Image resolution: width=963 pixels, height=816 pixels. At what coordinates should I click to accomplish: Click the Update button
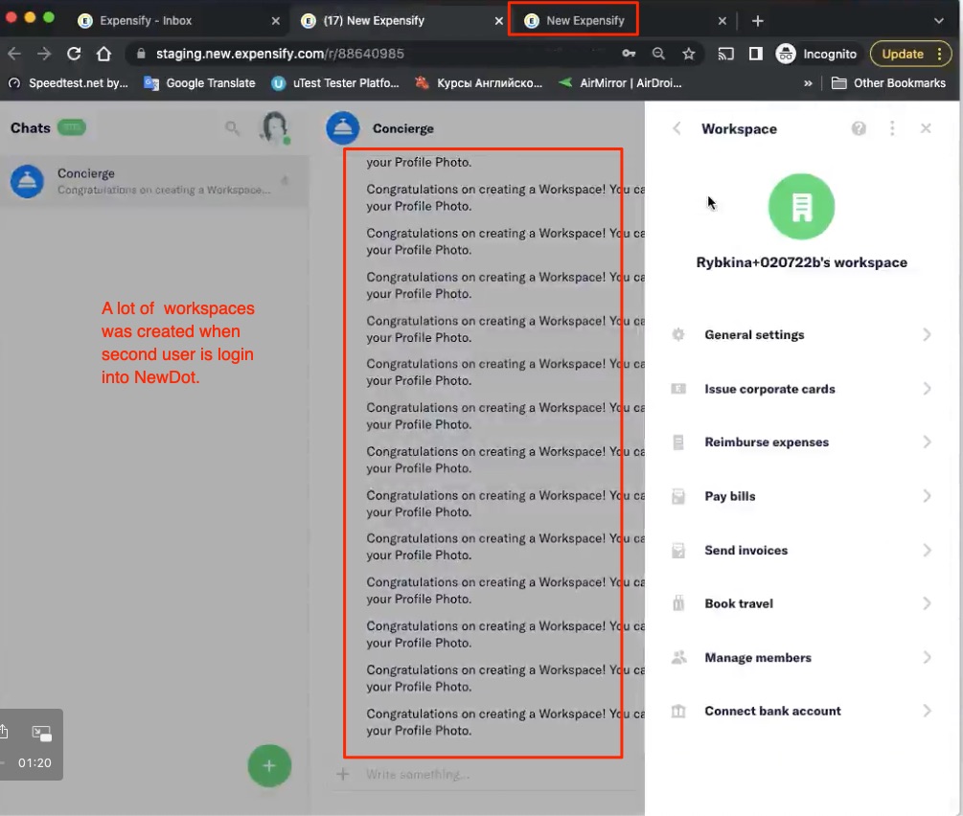[x=910, y=54]
